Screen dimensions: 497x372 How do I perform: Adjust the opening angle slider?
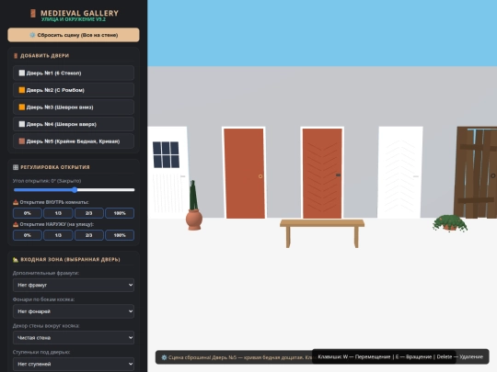(75, 190)
